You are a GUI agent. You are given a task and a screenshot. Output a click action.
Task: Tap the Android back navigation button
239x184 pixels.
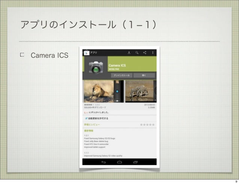[104, 162]
